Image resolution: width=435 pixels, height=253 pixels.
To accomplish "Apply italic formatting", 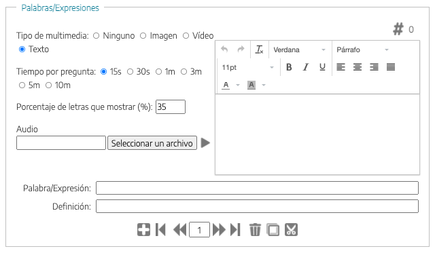I will pyautogui.click(x=305, y=67).
